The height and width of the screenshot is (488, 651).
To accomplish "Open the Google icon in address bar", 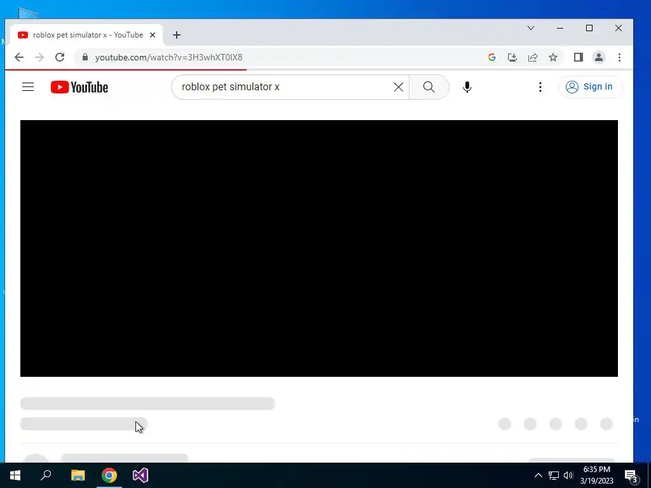I will 492,57.
